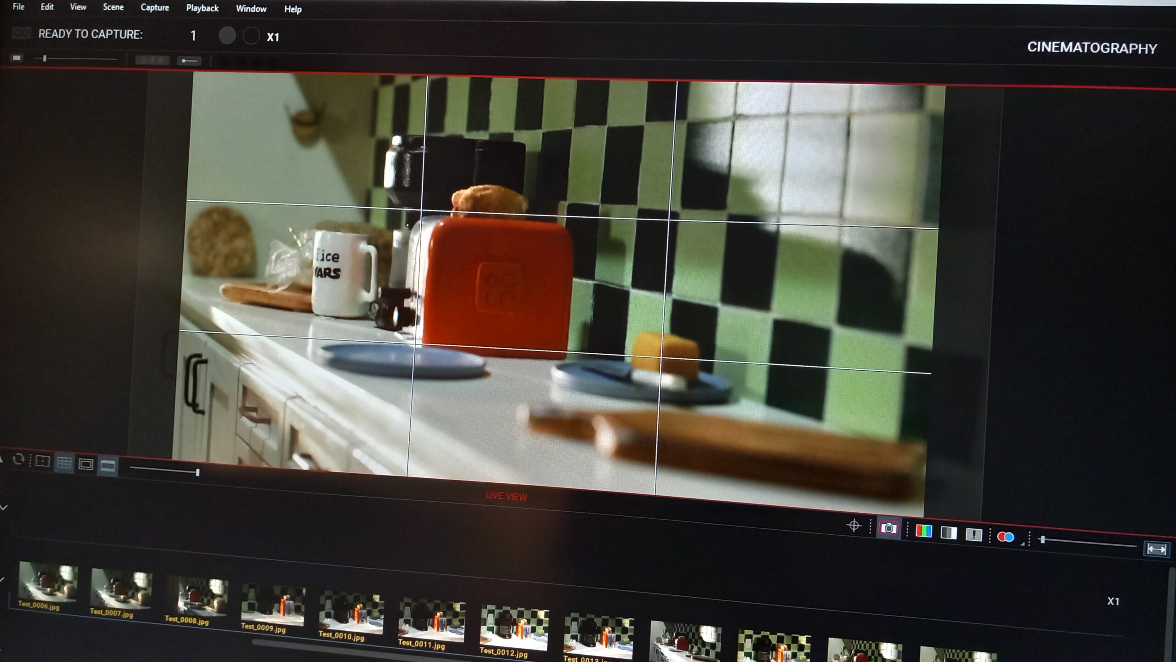Click the rotate view arrows icon

[18, 459]
